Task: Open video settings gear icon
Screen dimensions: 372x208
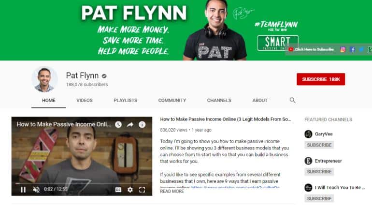Action: [x=130, y=190]
